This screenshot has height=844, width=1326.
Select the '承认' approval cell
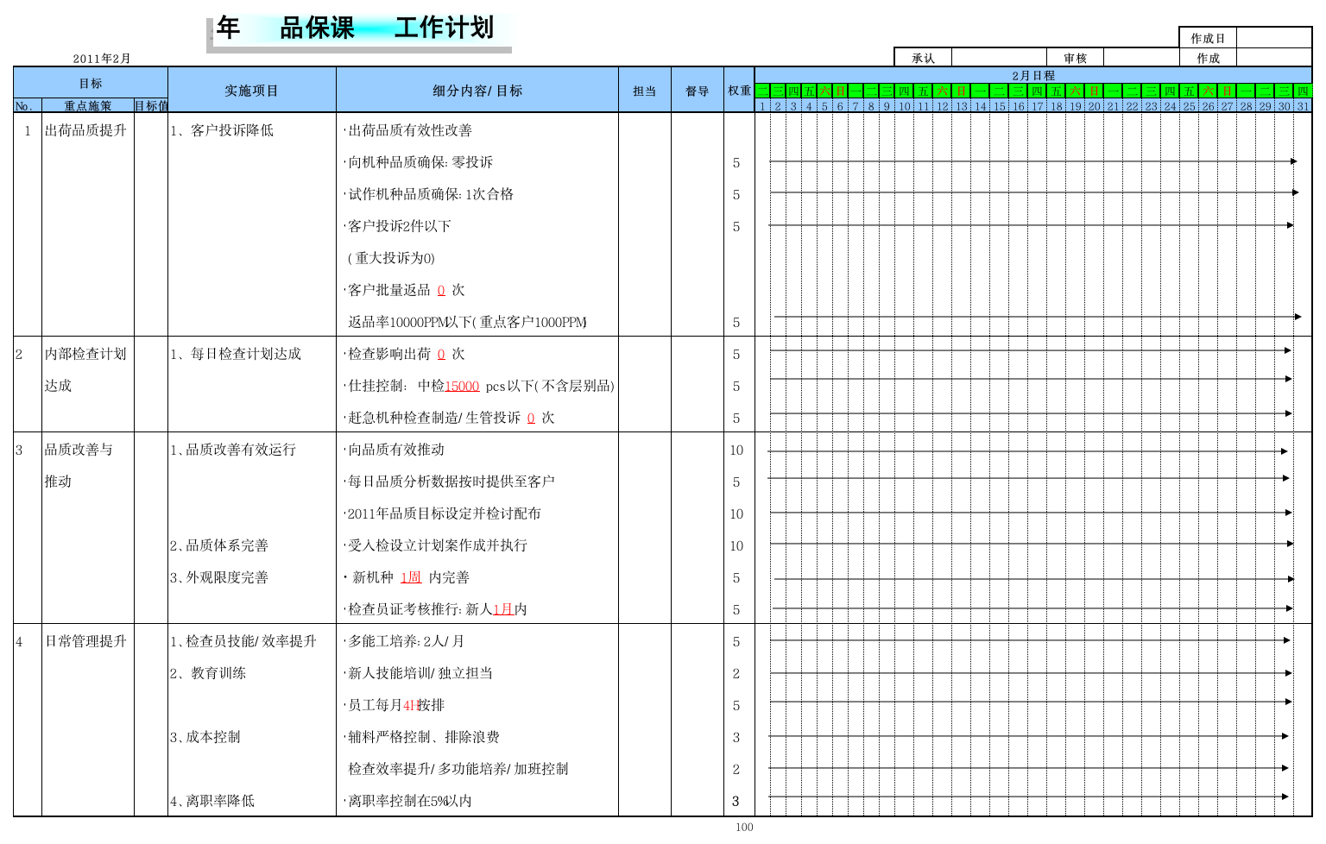923,58
